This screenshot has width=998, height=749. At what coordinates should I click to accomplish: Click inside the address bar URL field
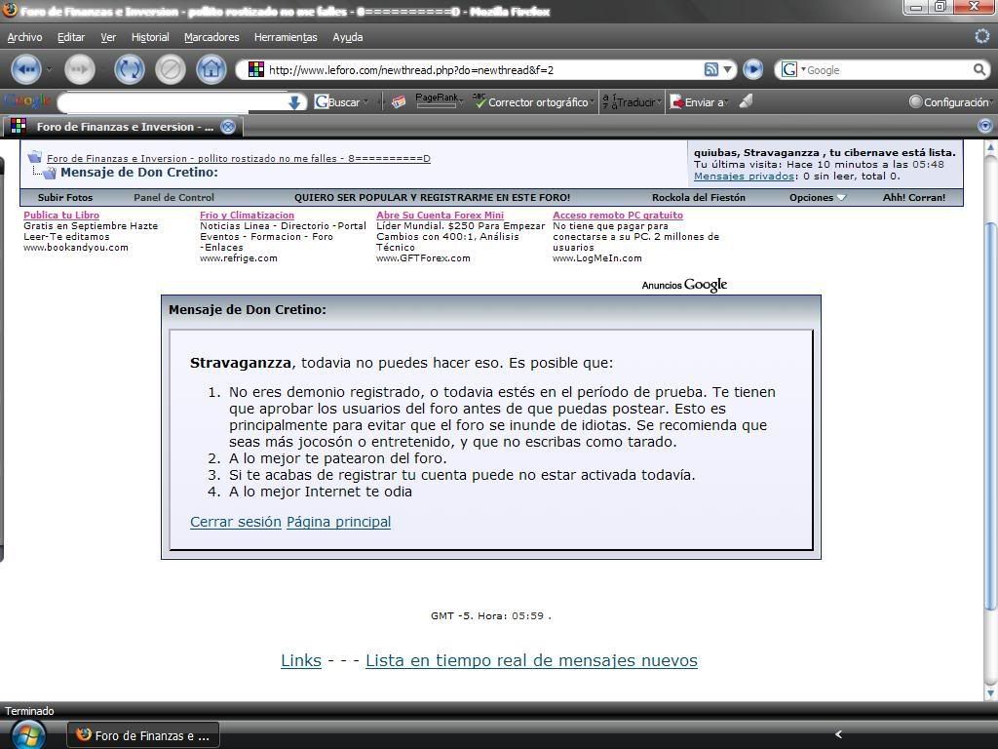[483, 69]
